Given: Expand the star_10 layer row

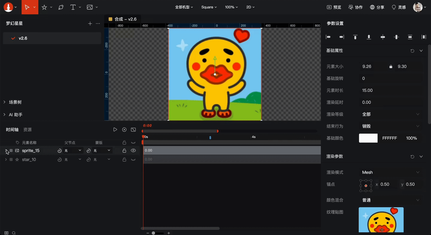Looking at the screenshot, I should [6, 160].
